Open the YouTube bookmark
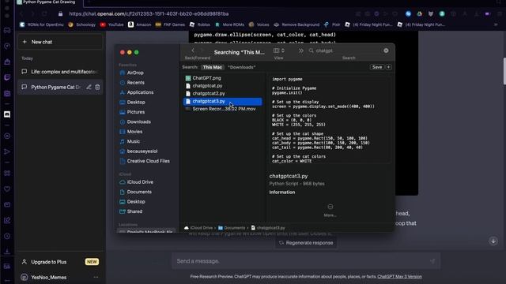Image resolution: width=506 pixels, height=284 pixels. (112, 24)
